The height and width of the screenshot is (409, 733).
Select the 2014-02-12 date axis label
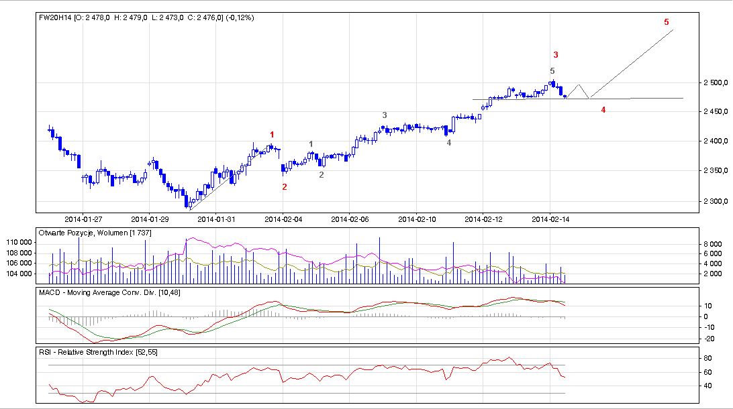click(x=483, y=219)
